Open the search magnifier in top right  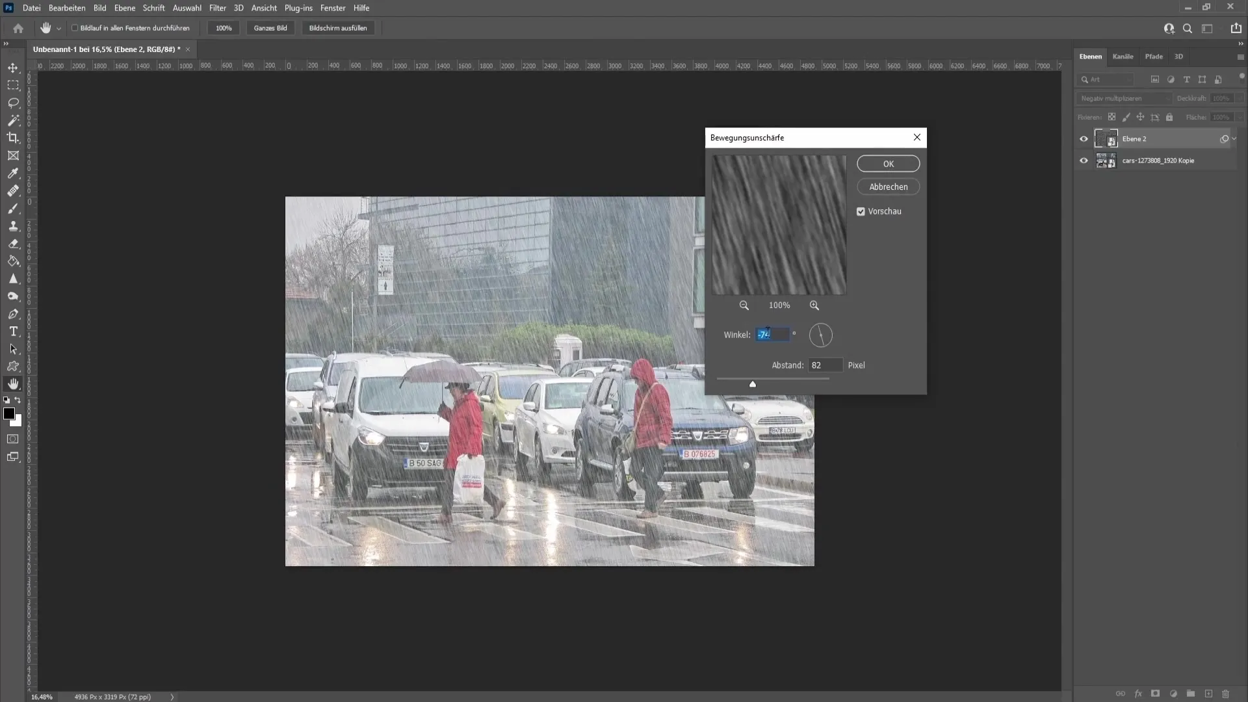[1188, 28]
